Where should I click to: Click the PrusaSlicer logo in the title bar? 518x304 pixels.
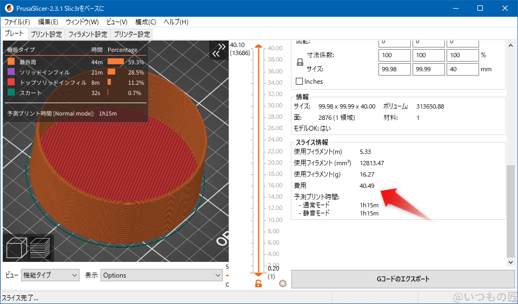click(8, 8)
